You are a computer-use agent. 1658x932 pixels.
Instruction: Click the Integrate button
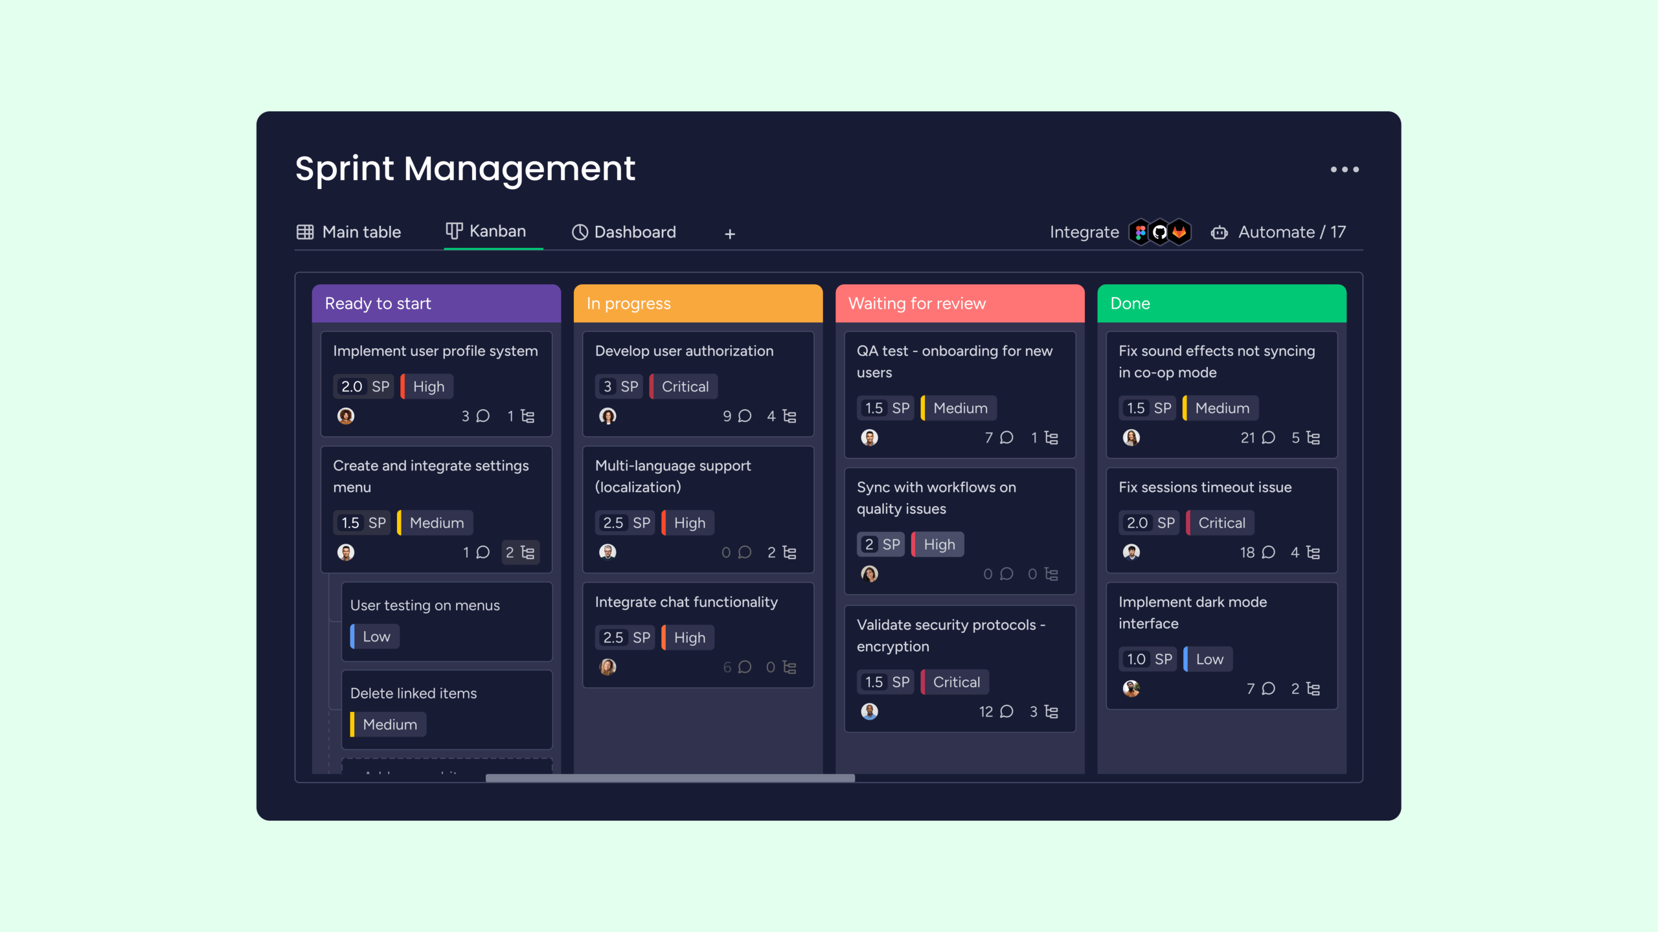(1084, 232)
